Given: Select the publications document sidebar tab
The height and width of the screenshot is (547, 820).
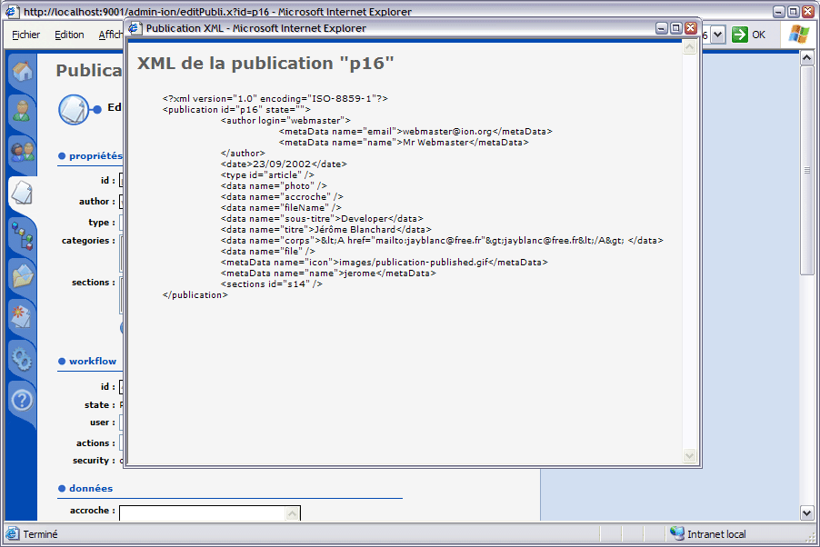Looking at the screenshot, I should pos(22,193).
